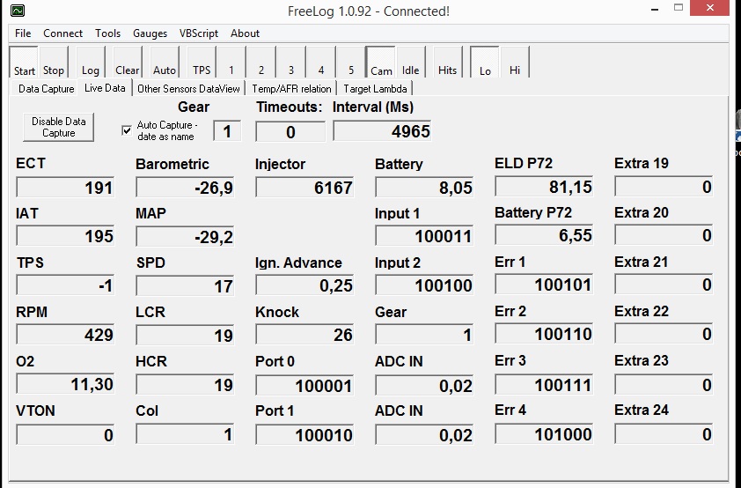Open the Gauges menu

(150, 33)
